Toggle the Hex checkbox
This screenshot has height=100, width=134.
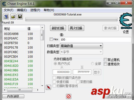[51, 39]
